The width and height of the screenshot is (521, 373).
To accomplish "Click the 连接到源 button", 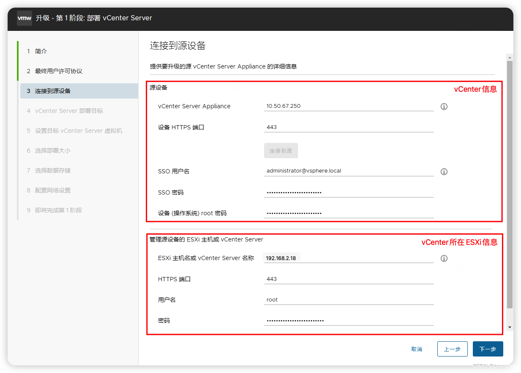I will (x=281, y=151).
